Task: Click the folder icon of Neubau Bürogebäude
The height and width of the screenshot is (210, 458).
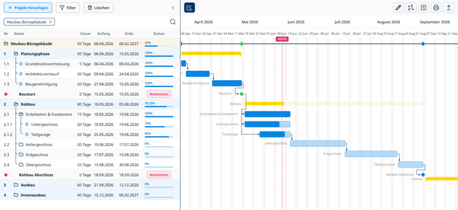Action: point(6,44)
